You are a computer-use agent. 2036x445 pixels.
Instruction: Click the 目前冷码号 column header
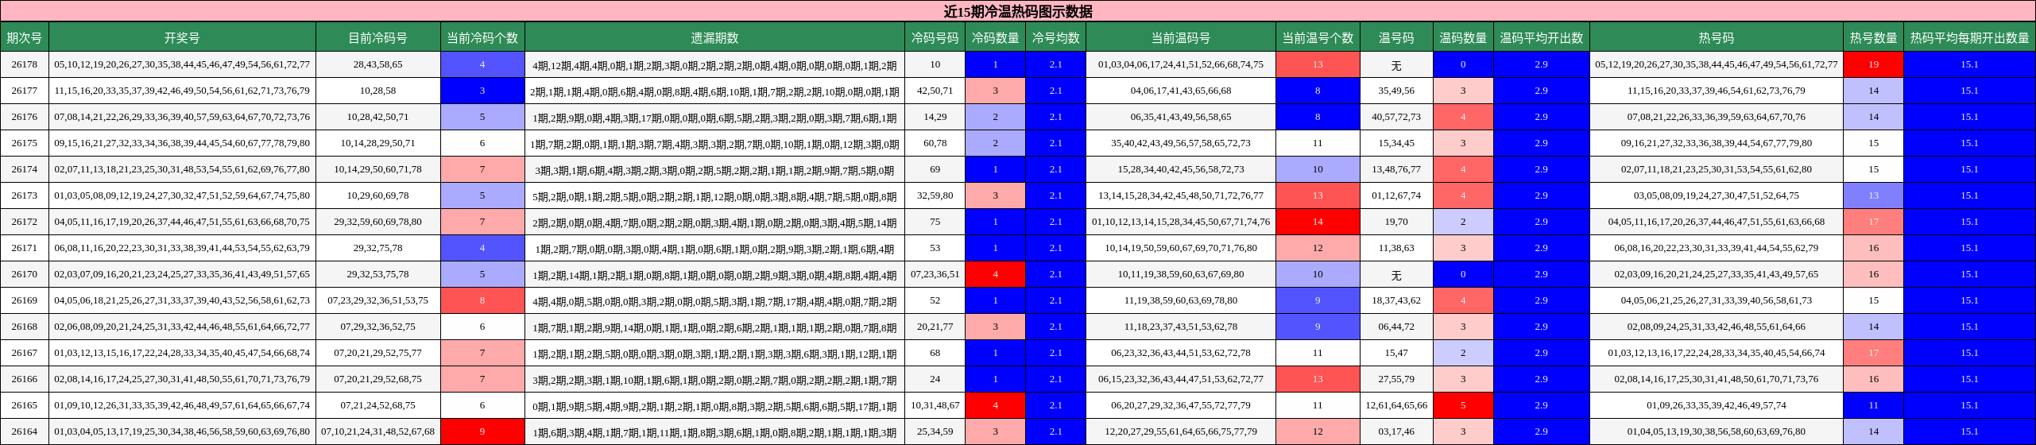[378, 37]
